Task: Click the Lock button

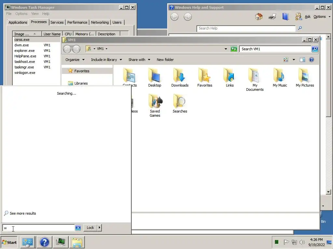Action: 90,228
